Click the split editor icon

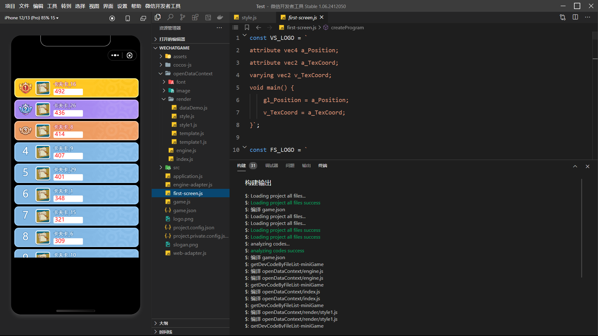575,17
